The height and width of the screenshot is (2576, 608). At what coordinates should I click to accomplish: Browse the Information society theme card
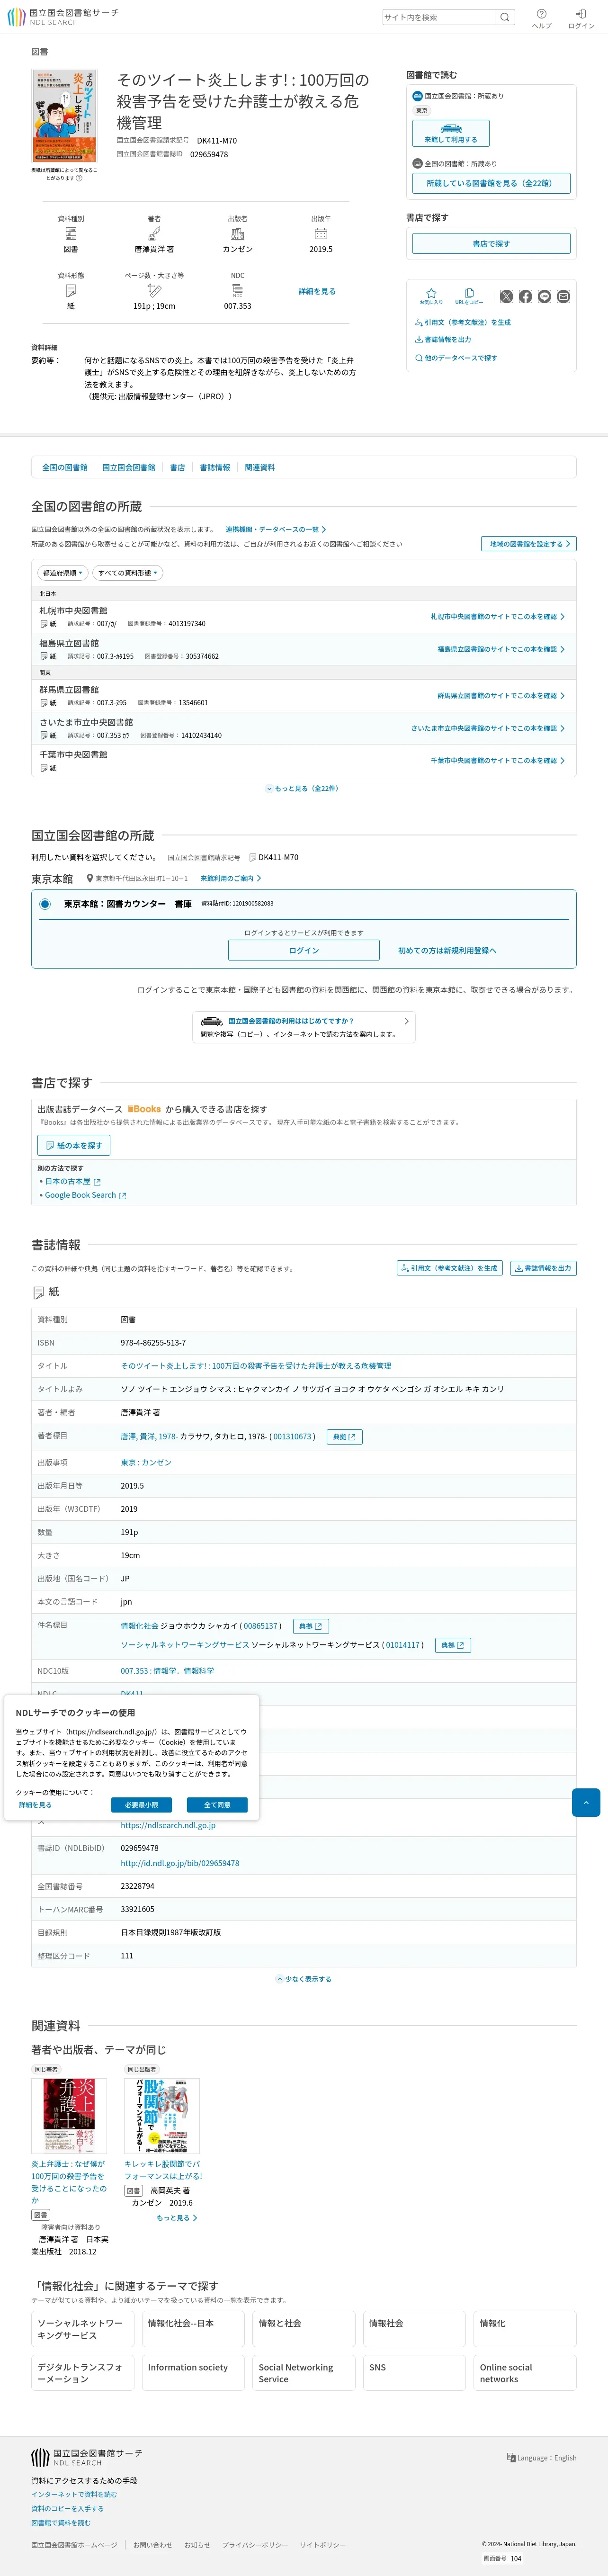pos(193,2373)
